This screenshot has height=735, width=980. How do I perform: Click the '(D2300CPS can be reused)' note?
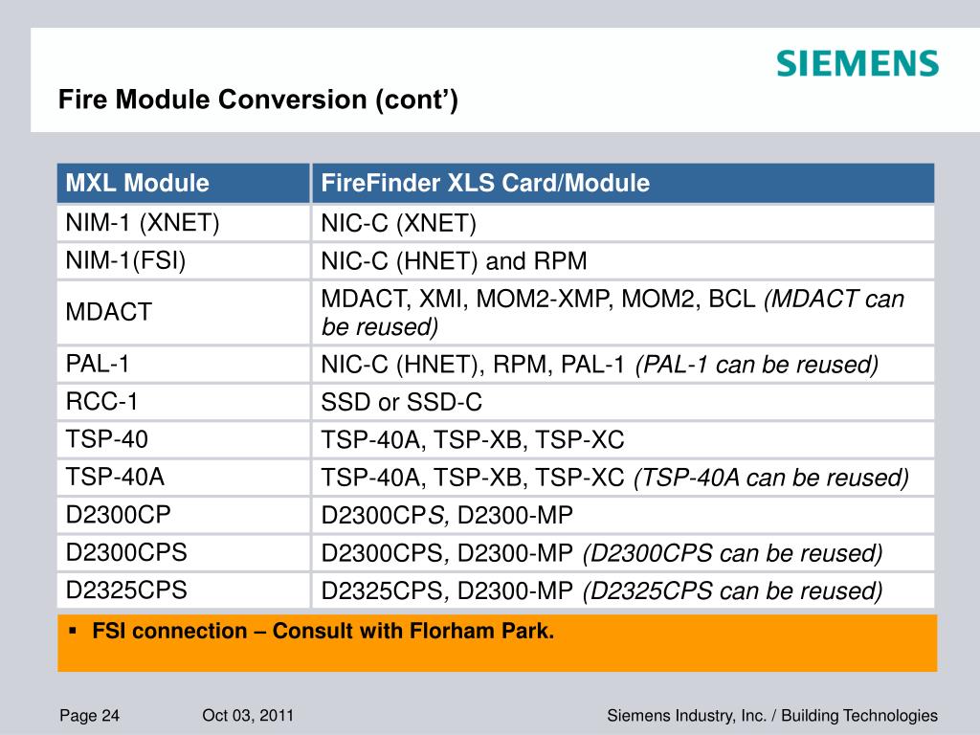[x=732, y=554]
